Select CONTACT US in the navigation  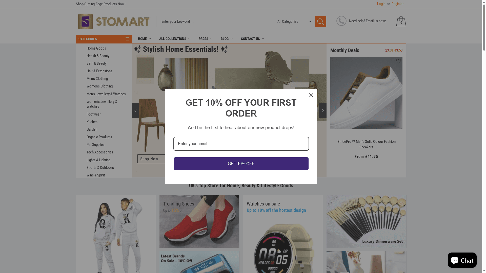pyautogui.click(x=252, y=39)
